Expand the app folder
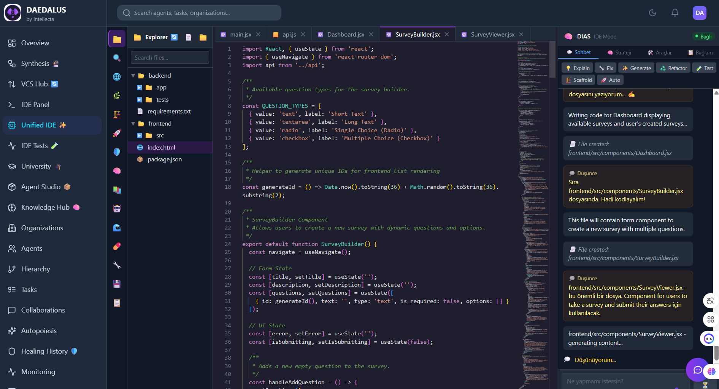 pyautogui.click(x=139, y=88)
